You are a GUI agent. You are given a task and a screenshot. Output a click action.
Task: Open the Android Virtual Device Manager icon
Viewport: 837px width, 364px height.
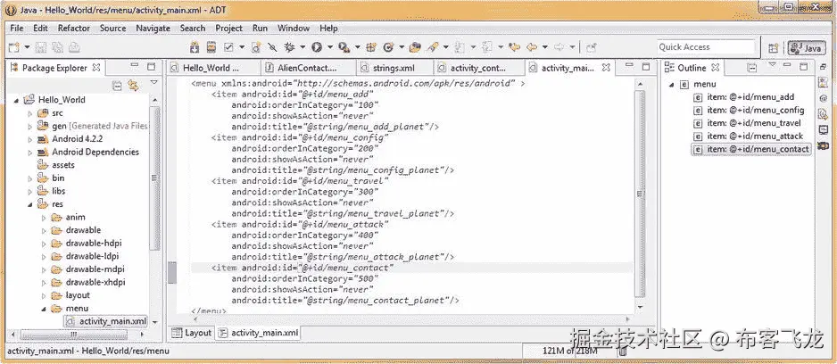tap(211, 47)
